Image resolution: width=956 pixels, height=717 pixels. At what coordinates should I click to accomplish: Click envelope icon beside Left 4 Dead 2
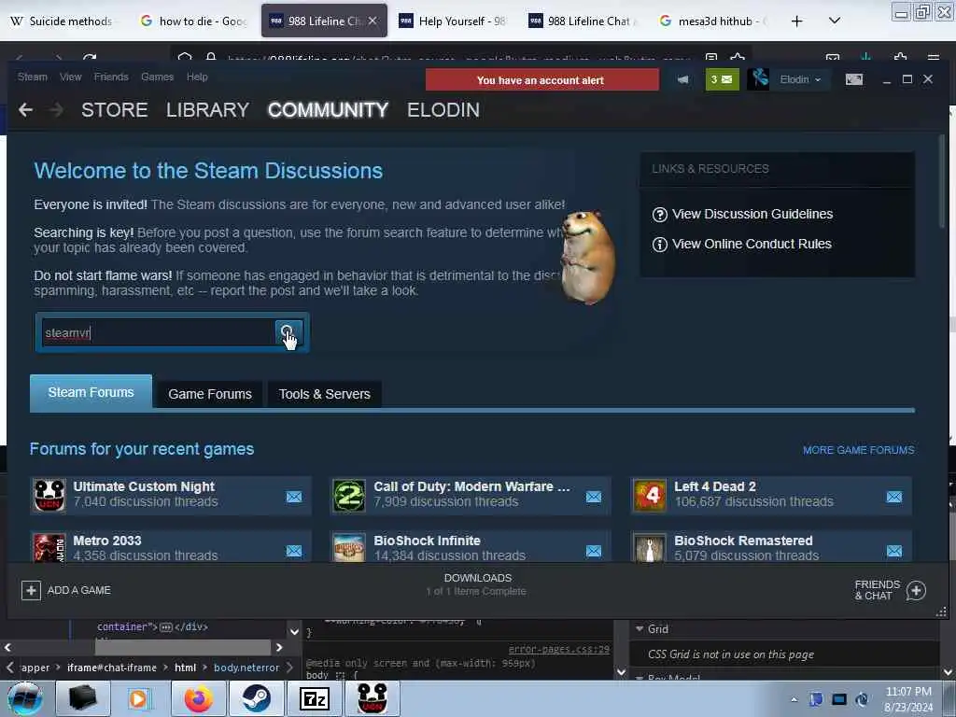pyautogui.click(x=893, y=497)
